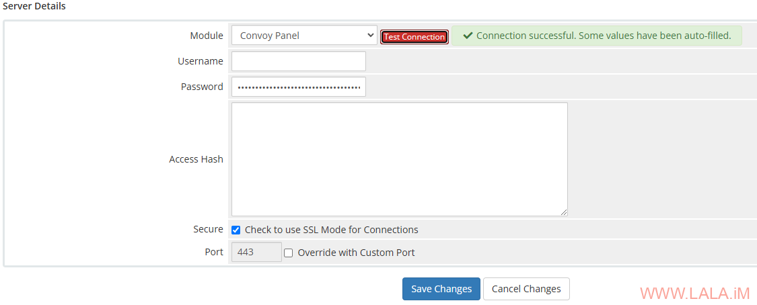757x305 pixels.
Task: Click into the Password field
Action: tap(298, 87)
